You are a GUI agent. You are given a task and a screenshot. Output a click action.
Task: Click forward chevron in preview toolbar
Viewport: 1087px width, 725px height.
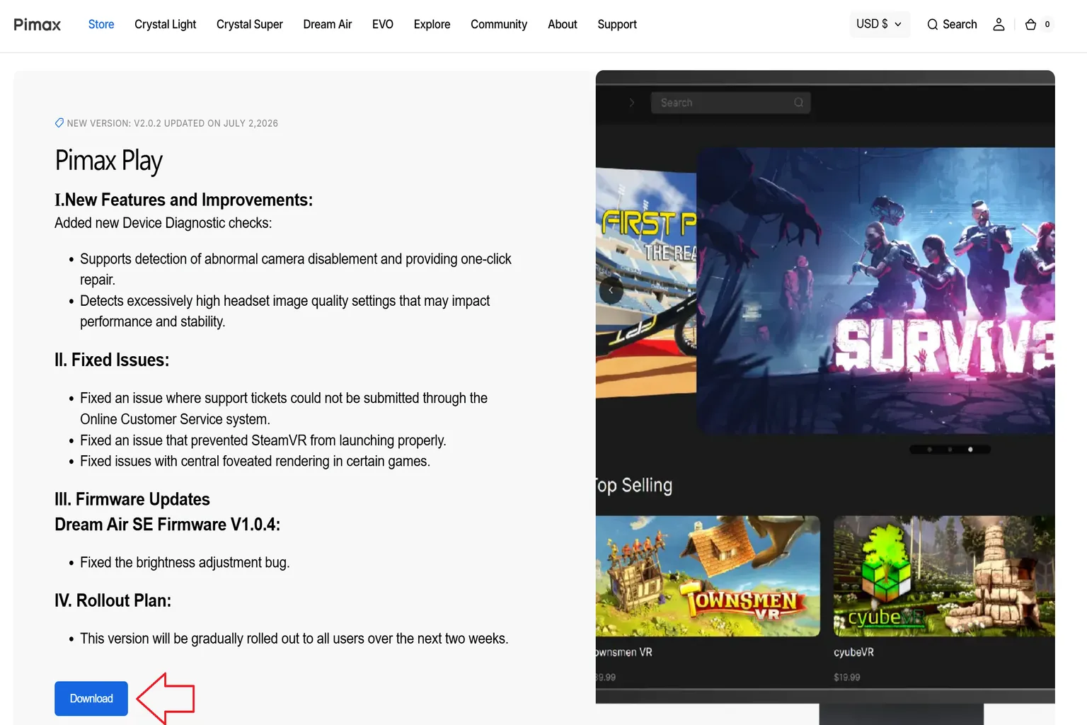point(632,103)
